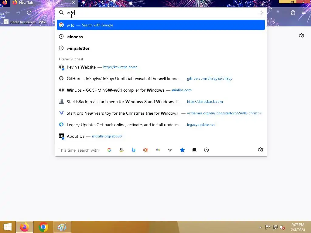Choose Wikipedia as one-off search engine
Viewport: 311px width, 233px height.
pos(170,150)
